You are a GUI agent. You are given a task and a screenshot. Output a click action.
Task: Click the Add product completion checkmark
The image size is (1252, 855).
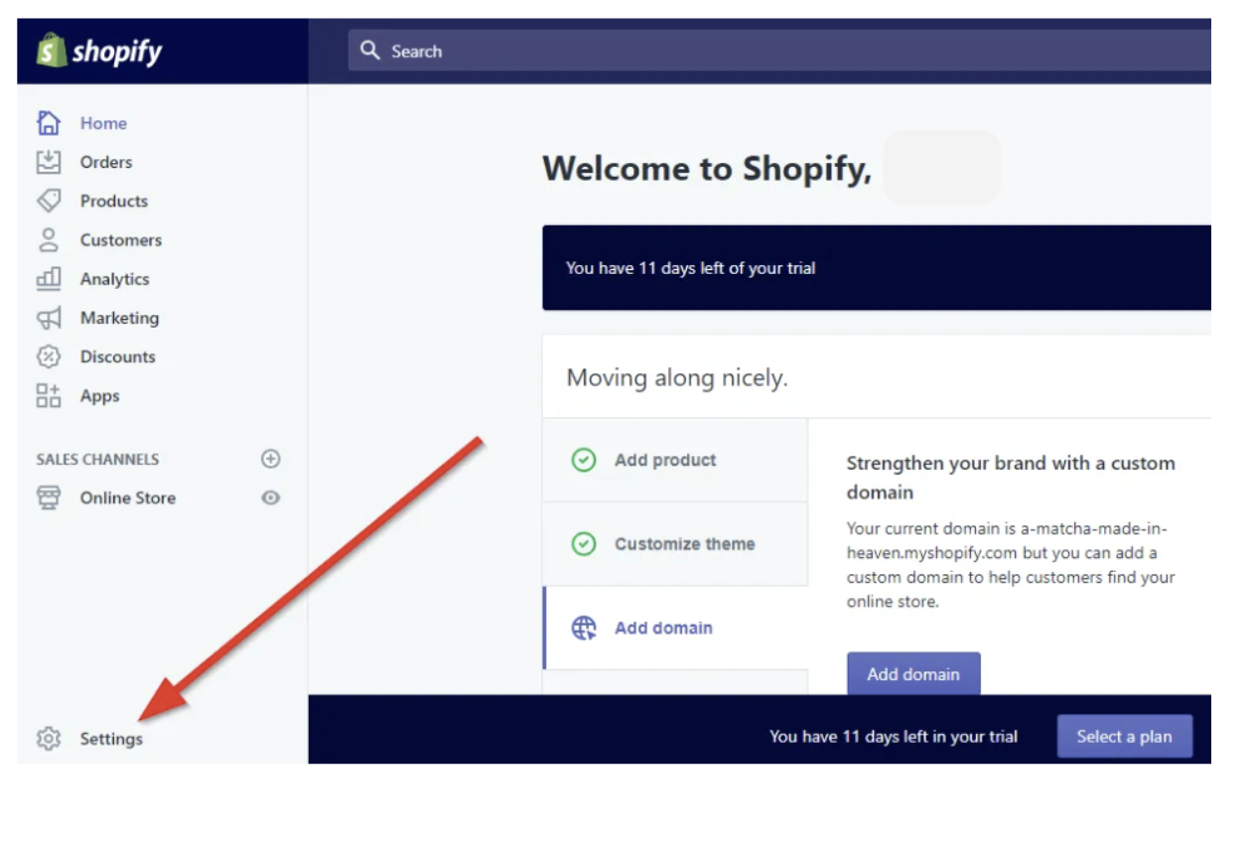pos(584,460)
